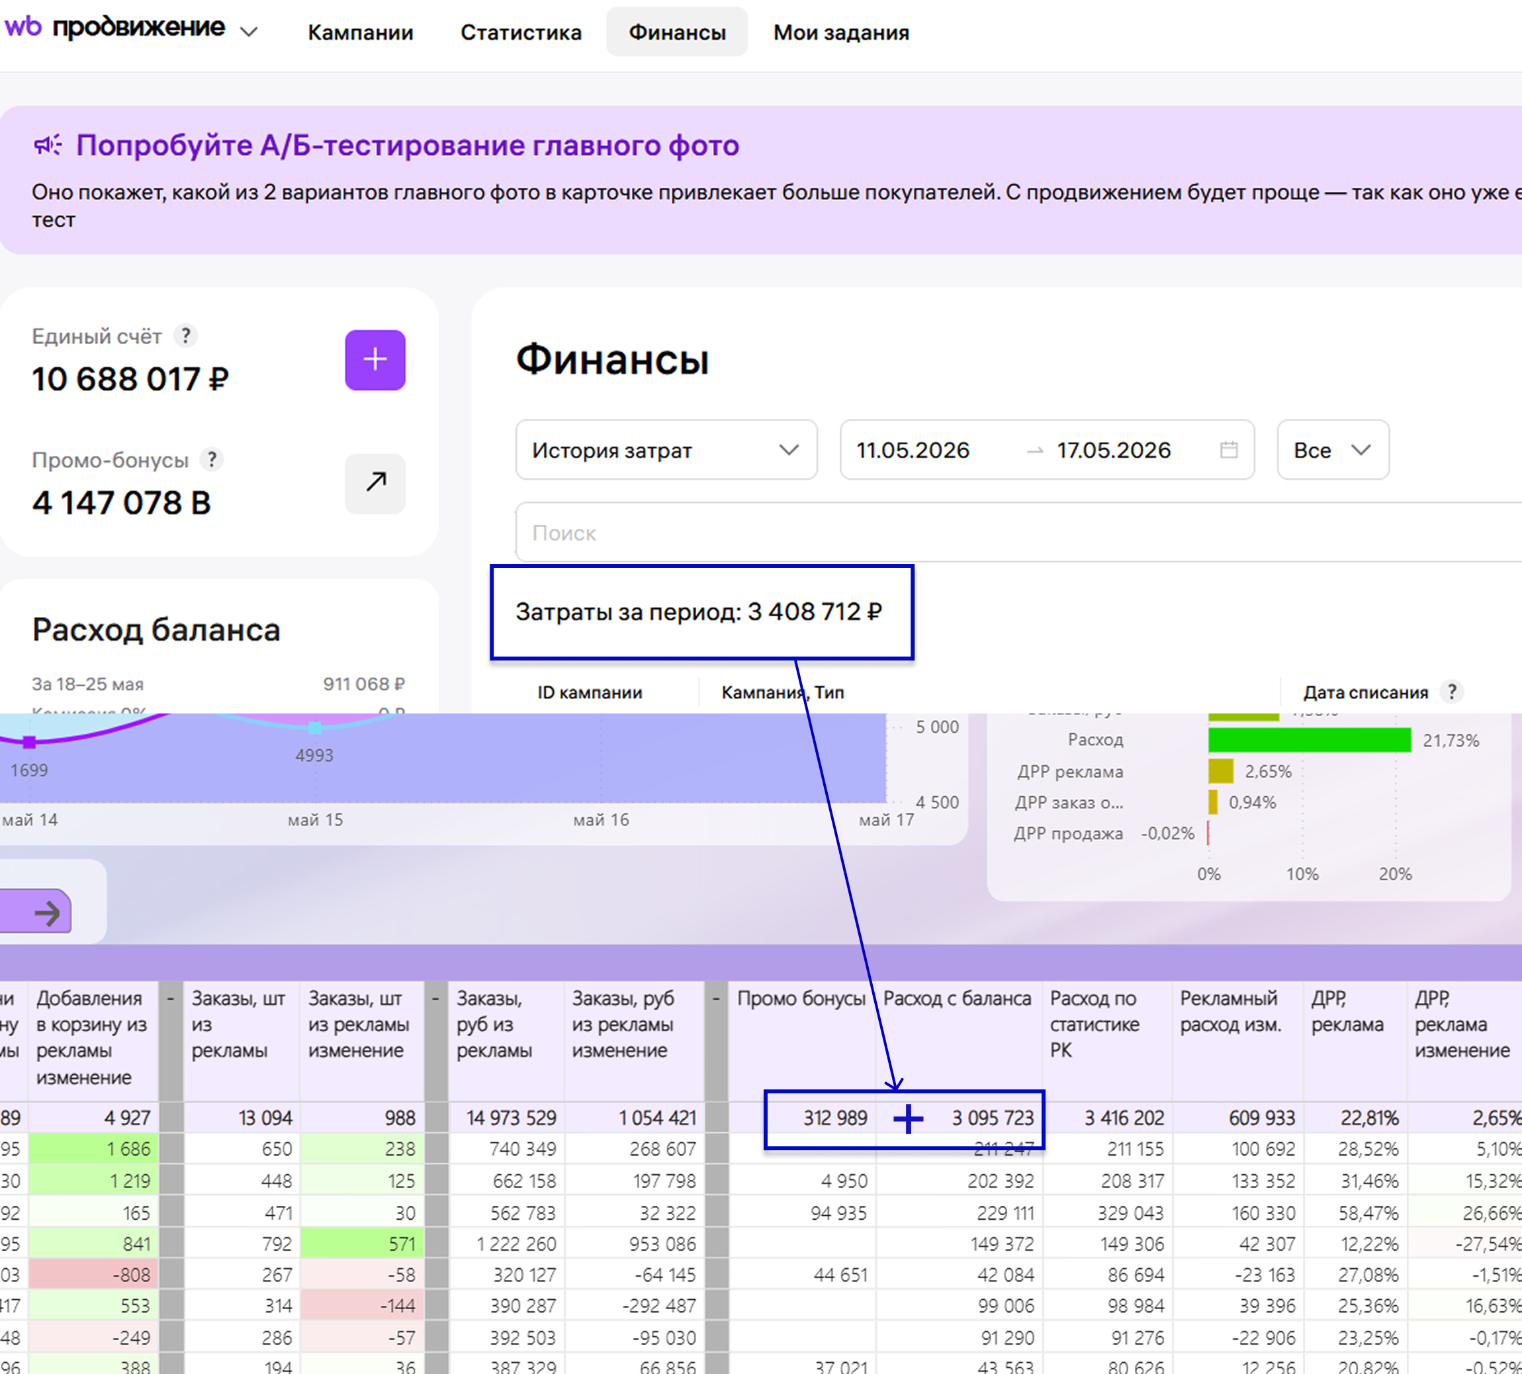
Task: Expand the wb продвижение chevron menu
Action: pyautogui.click(x=248, y=32)
